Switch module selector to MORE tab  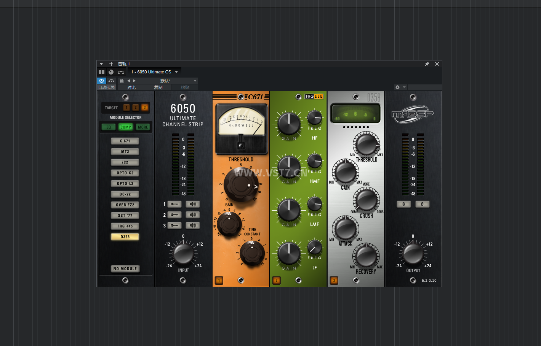143,127
